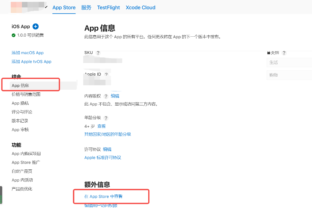Open Apple 标准许可协议 link
This screenshot has width=312, height=215.
point(103,158)
